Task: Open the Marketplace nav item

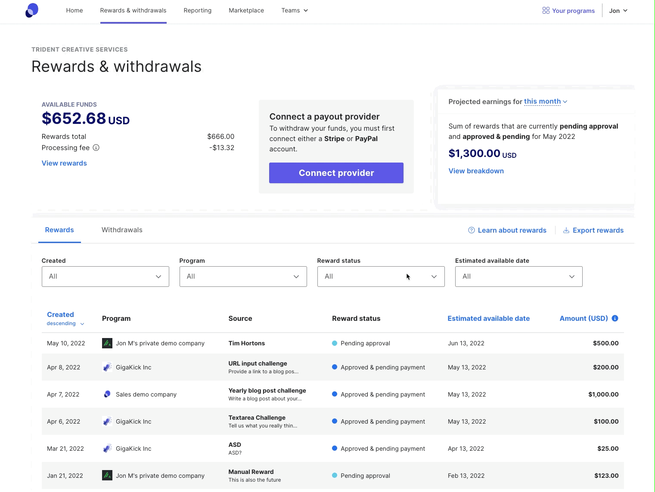Action: coord(246,10)
